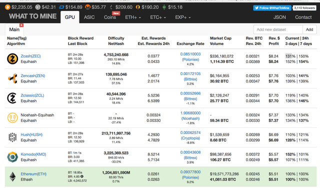Click Komodo exchange rate 0.00043608

[190, 152]
